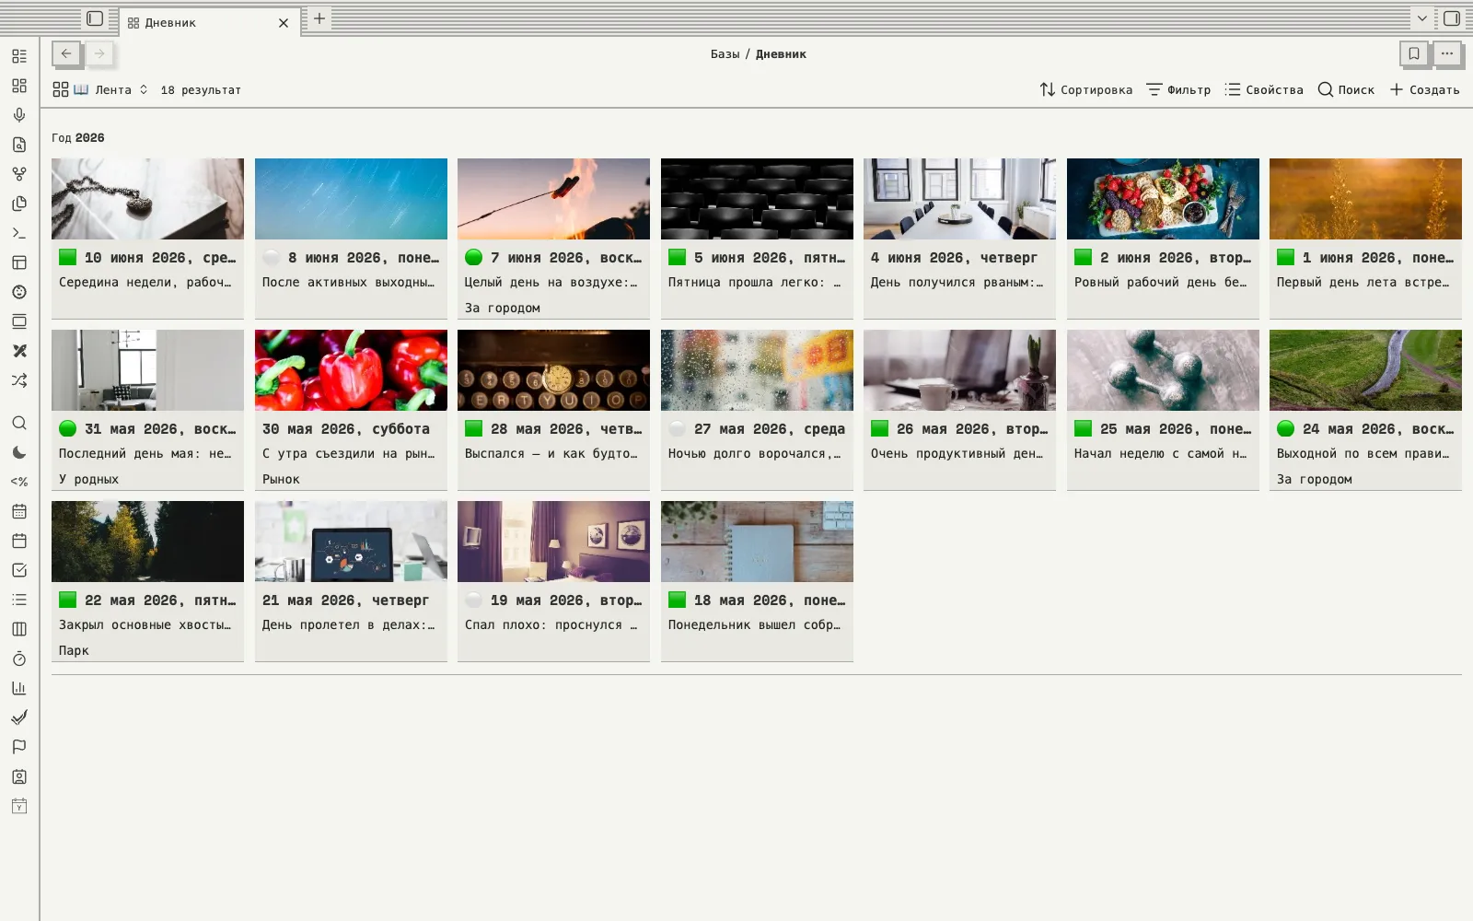Screen dimensions: 1473x921
Task: Open the Свойства properties panel
Action: tap(1264, 89)
